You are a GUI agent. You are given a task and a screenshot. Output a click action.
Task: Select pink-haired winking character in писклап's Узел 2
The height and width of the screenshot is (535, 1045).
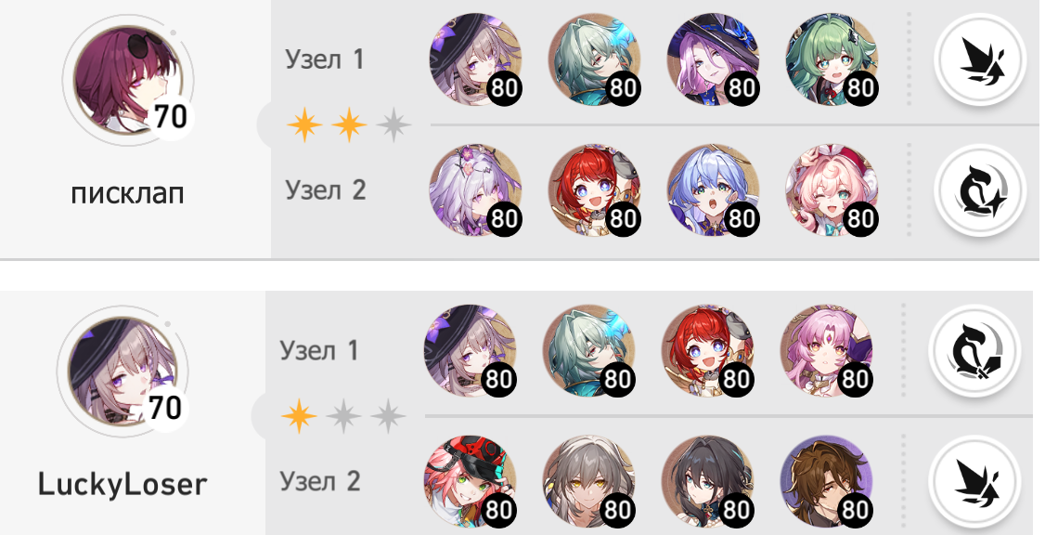(x=832, y=190)
